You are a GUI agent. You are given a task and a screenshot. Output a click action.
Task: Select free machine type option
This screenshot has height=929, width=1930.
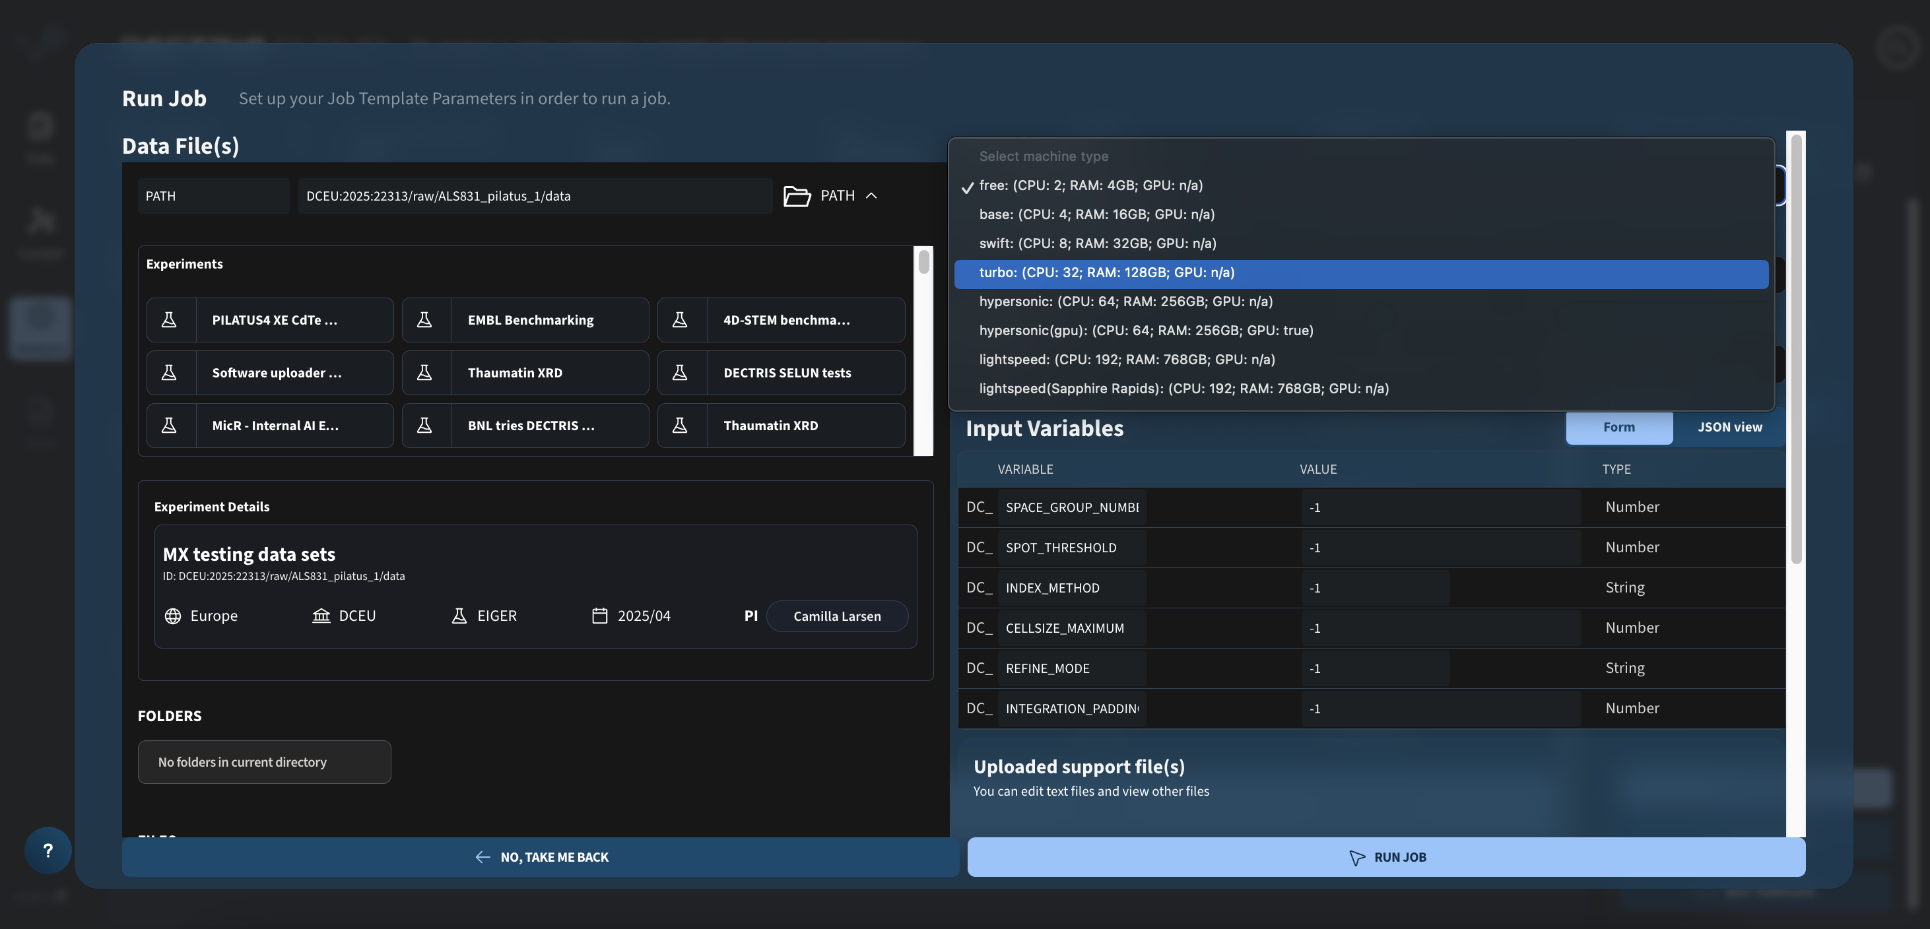pyautogui.click(x=1361, y=185)
